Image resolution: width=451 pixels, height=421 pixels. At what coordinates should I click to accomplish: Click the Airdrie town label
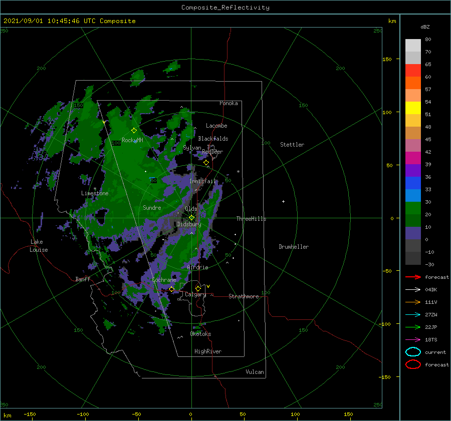click(197, 267)
